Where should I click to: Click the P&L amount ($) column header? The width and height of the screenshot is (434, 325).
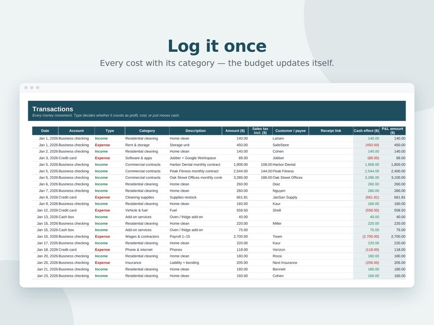click(392, 131)
